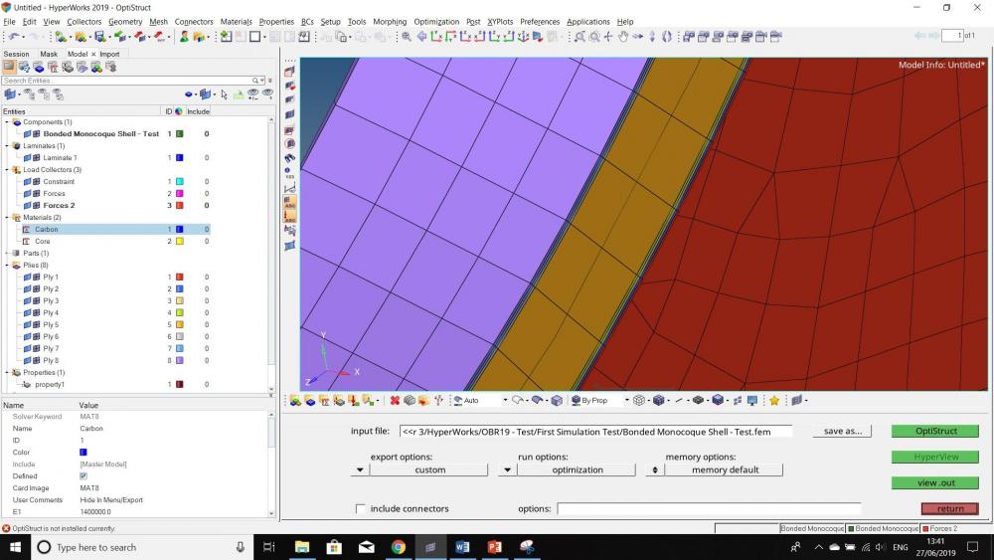The width and height of the screenshot is (994, 560).
Task: Open the Optimization menu
Action: pos(436,22)
